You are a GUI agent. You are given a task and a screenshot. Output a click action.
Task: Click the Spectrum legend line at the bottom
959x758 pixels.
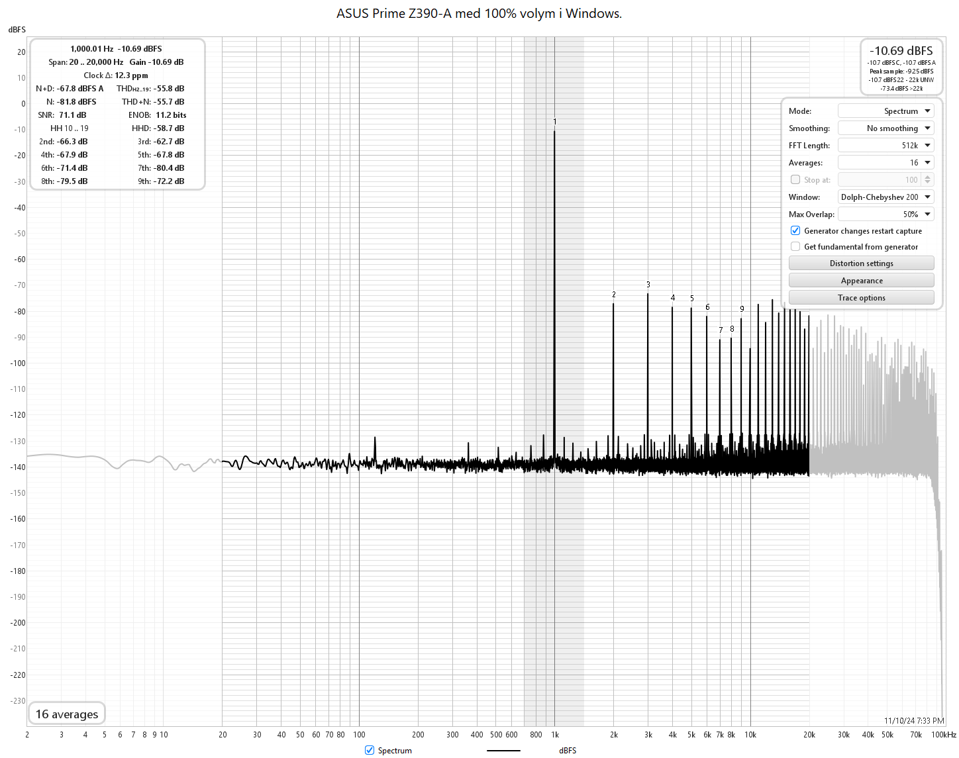tap(503, 750)
